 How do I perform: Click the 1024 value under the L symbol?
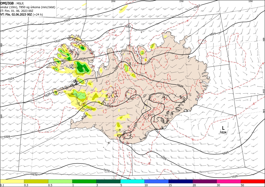click(223, 132)
